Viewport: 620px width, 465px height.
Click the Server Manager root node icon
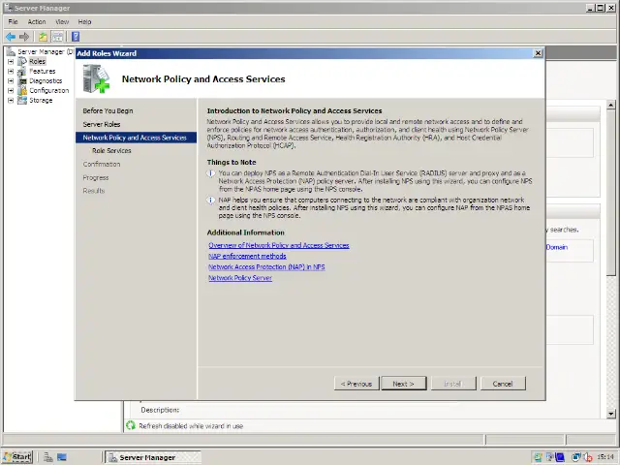point(11,51)
